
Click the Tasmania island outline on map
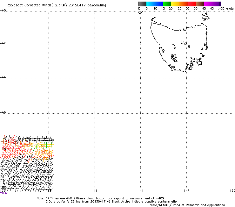pyautogui.click(x=179, y=47)
